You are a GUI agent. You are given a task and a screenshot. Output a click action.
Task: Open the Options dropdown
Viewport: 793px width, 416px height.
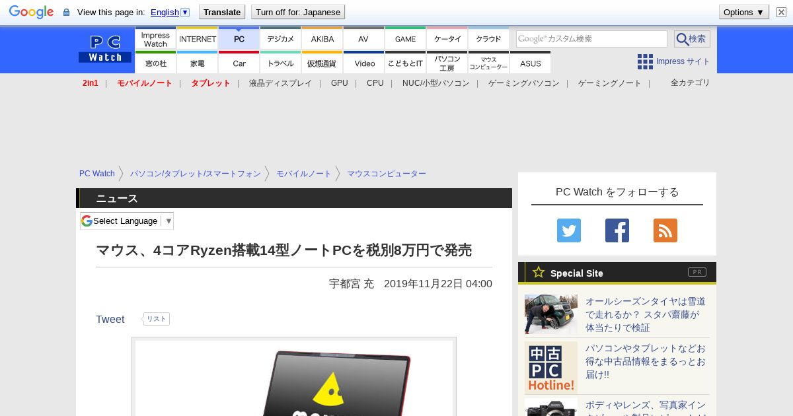743,12
